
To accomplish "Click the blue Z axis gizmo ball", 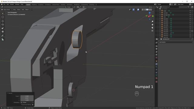I will pyautogui.click(x=149, y=13).
